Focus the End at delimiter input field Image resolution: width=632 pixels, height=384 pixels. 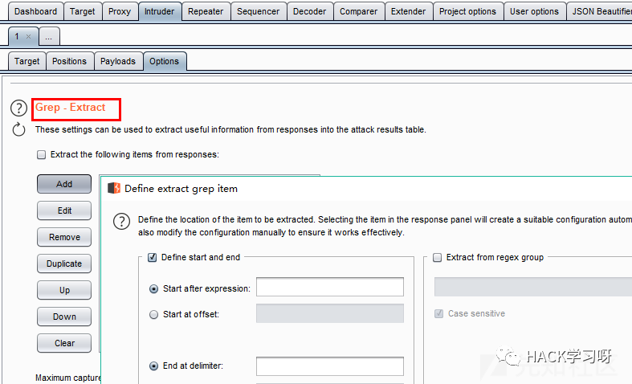(330, 366)
